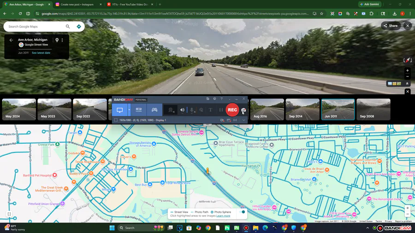This screenshot has width=415, height=233.
Task: Open Bandicam scheduled recording clock icon
Action: point(214,99)
